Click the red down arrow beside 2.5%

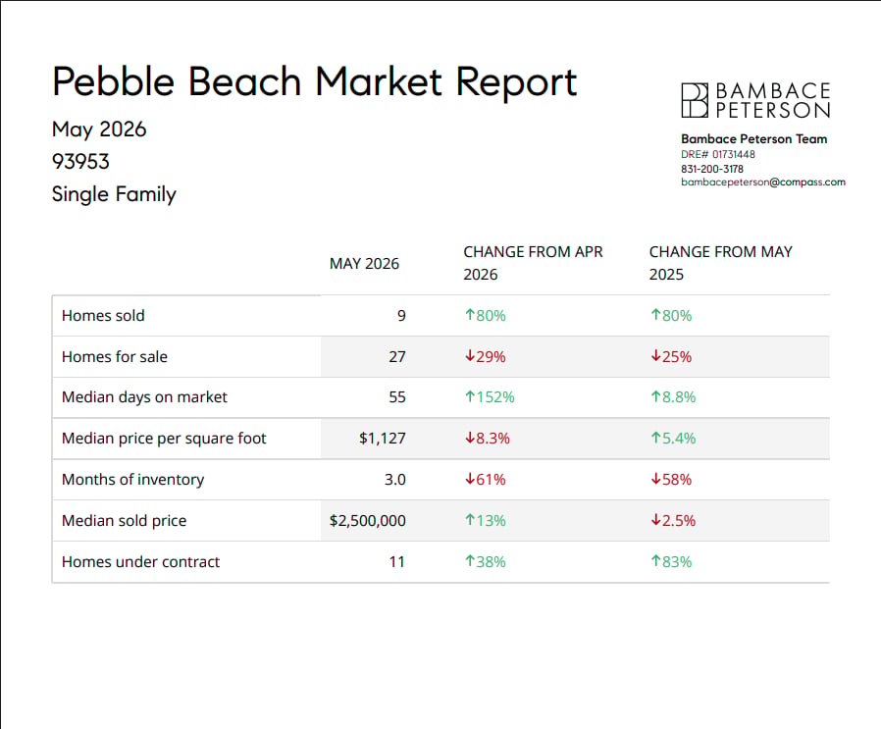click(655, 520)
